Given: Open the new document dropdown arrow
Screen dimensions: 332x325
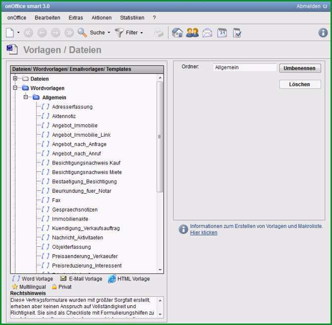Looking at the screenshot, I should tap(18, 33).
